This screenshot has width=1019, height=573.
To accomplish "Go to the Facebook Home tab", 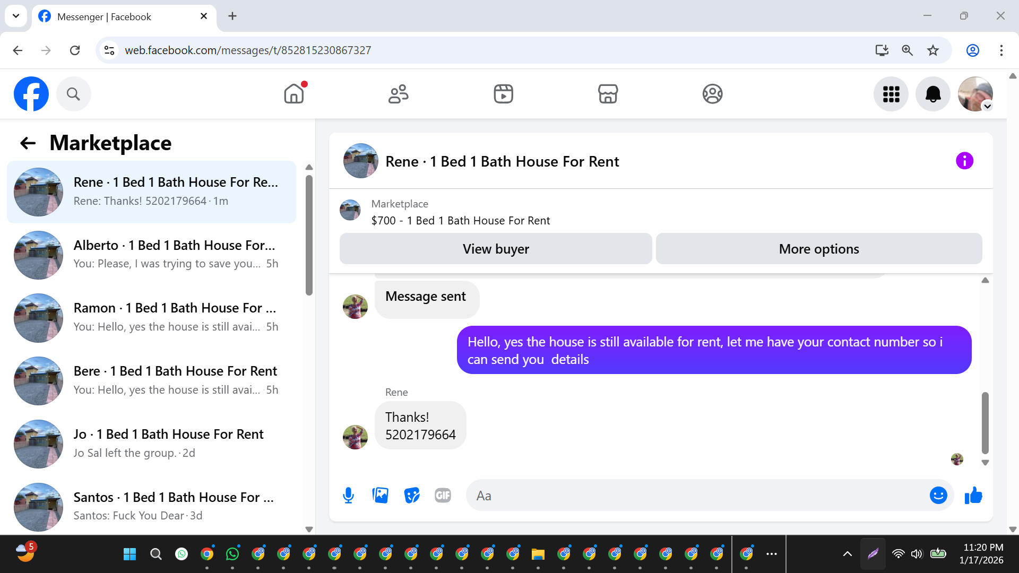I will (x=293, y=94).
